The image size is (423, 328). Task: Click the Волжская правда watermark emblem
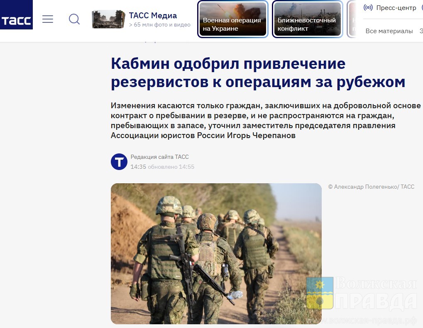pyautogui.click(x=320, y=293)
